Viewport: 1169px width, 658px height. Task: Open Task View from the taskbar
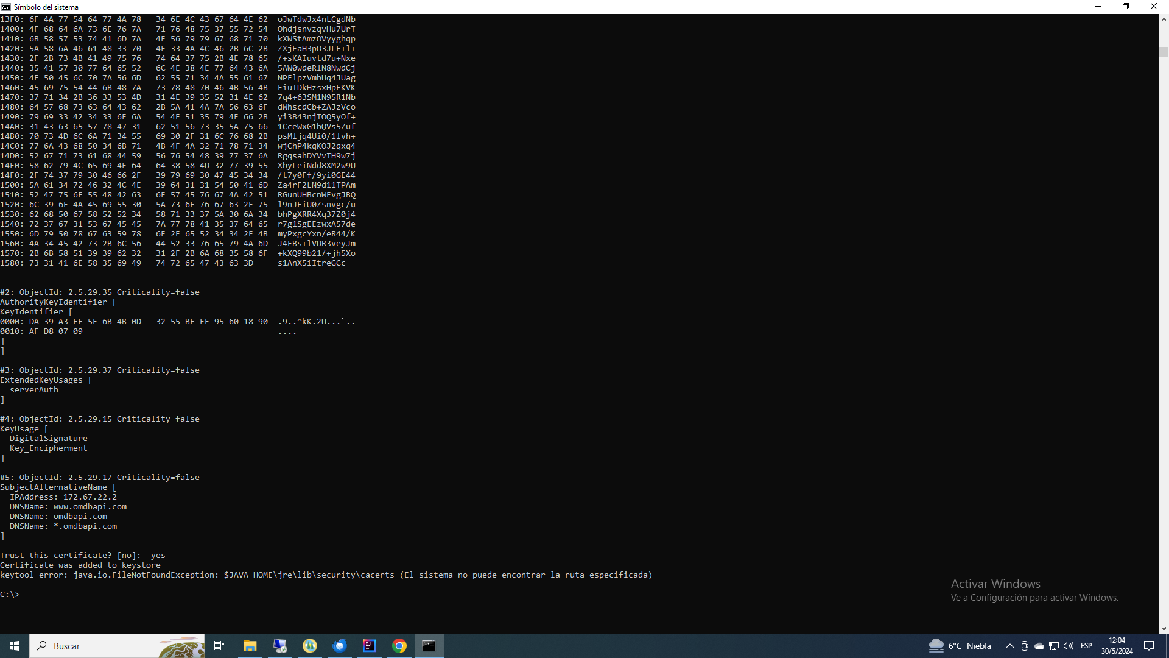tap(219, 646)
